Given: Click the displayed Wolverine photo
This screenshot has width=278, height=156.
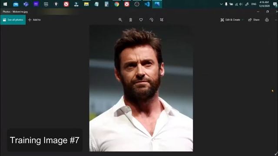Looking at the screenshot, I should pos(141,88).
